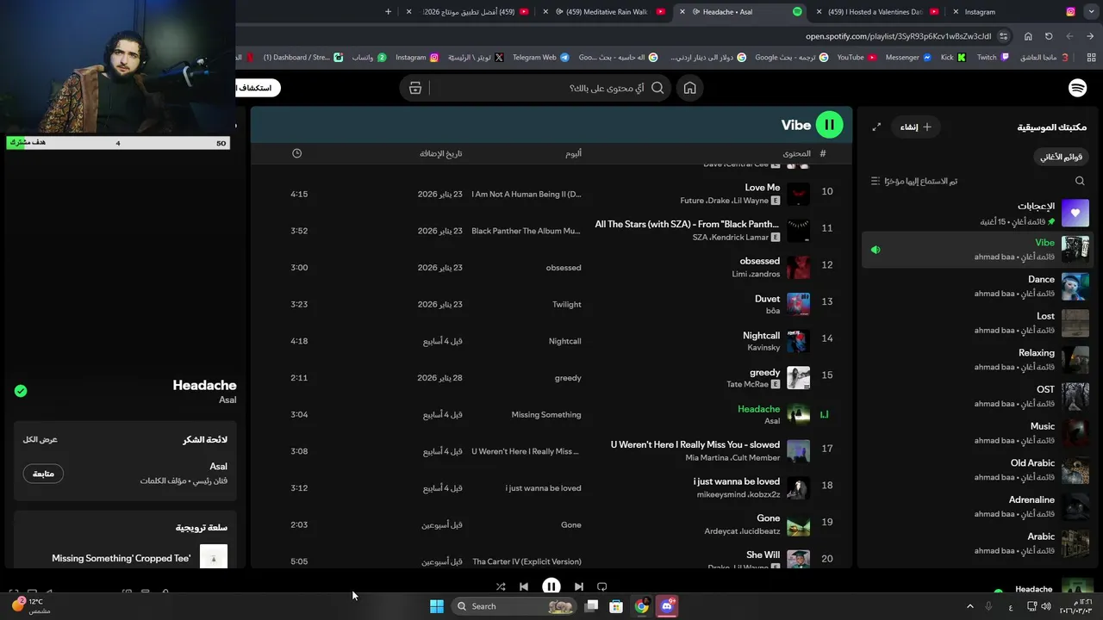This screenshot has height=620, width=1103.
Task: Open album link 'Missing Something'
Action: [546, 415]
